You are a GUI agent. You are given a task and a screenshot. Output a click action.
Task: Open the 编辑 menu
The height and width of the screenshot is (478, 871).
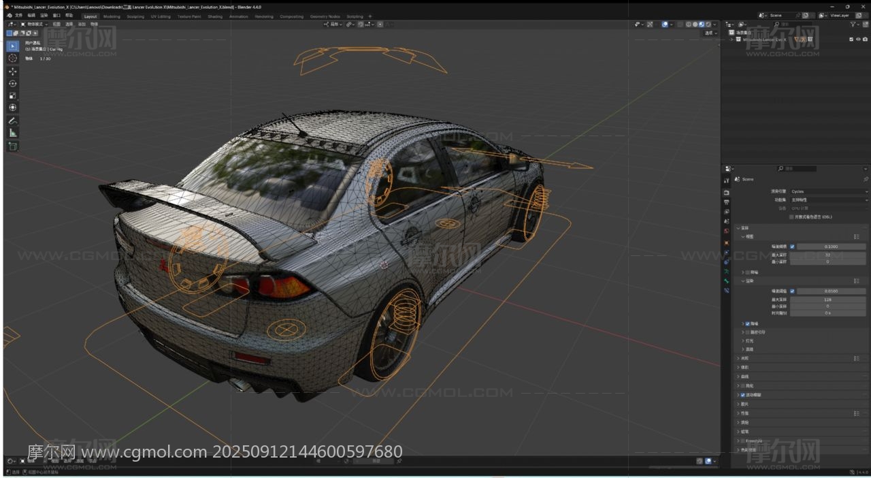tap(31, 16)
